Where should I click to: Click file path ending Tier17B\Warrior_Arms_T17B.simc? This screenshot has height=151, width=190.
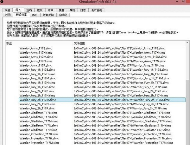(119, 48)
